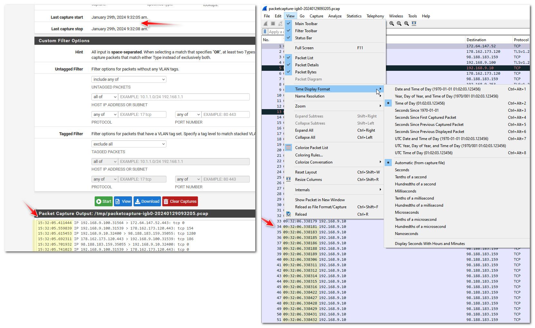Click the zoom out magnifier toolbar icon
Image resolution: width=535 pixels, height=328 pixels.
tap(399, 23)
